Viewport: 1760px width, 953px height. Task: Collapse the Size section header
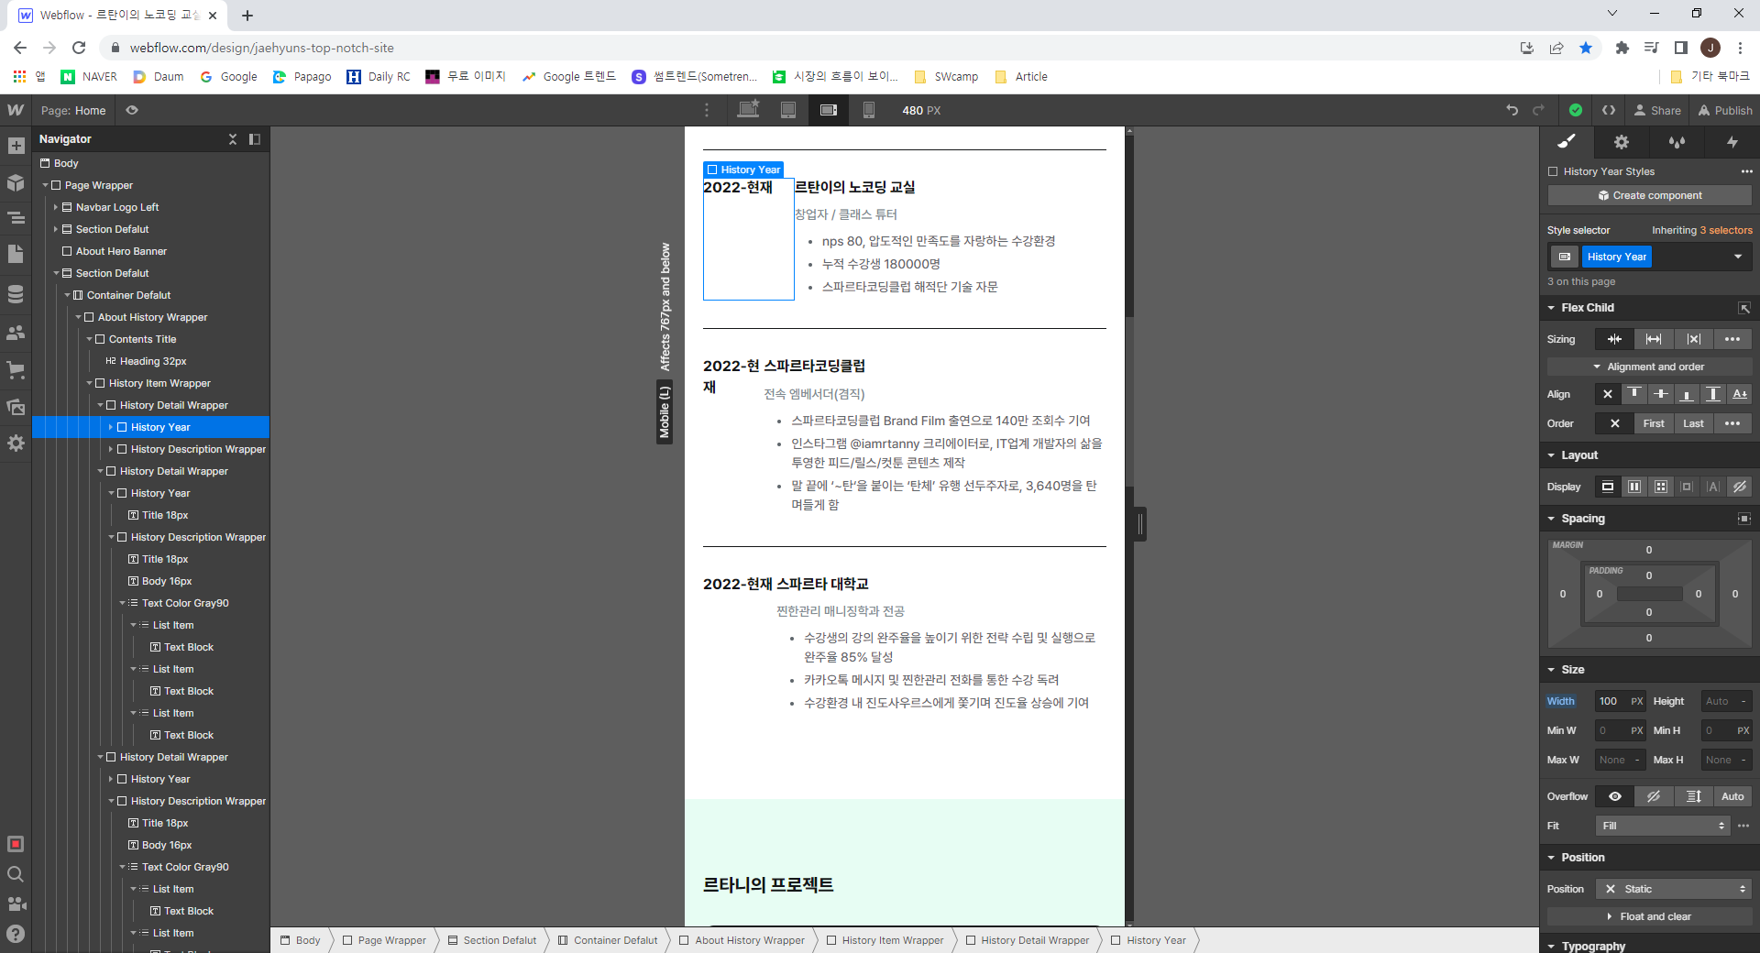tap(1572, 670)
